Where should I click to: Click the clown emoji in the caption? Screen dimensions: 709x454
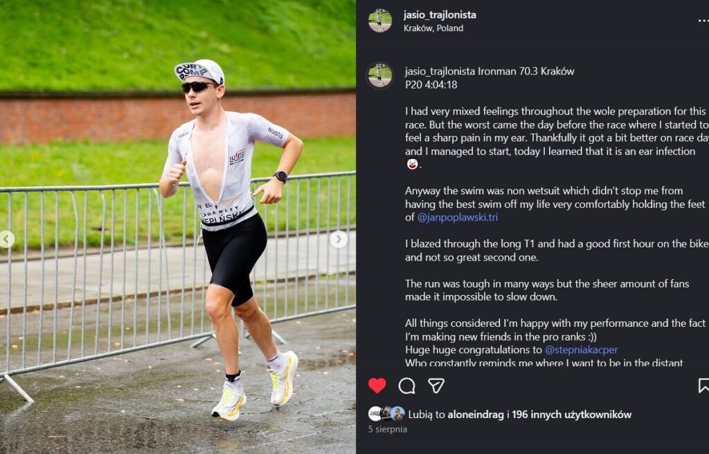[x=412, y=164]
